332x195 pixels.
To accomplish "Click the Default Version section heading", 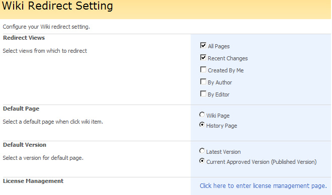I will [x=25, y=145].
